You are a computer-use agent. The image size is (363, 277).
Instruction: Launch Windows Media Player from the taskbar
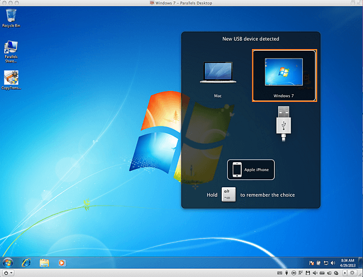pyautogui.click(x=63, y=263)
